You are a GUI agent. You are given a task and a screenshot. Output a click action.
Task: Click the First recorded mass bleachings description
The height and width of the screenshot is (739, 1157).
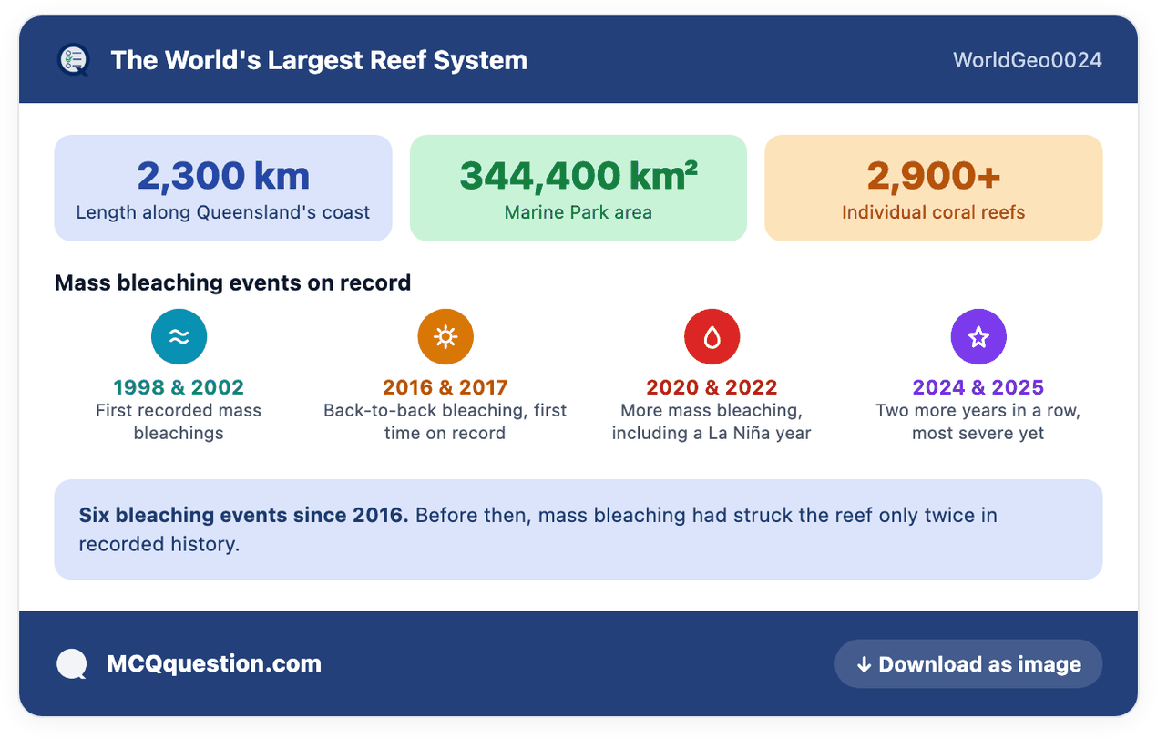click(x=179, y=422)
